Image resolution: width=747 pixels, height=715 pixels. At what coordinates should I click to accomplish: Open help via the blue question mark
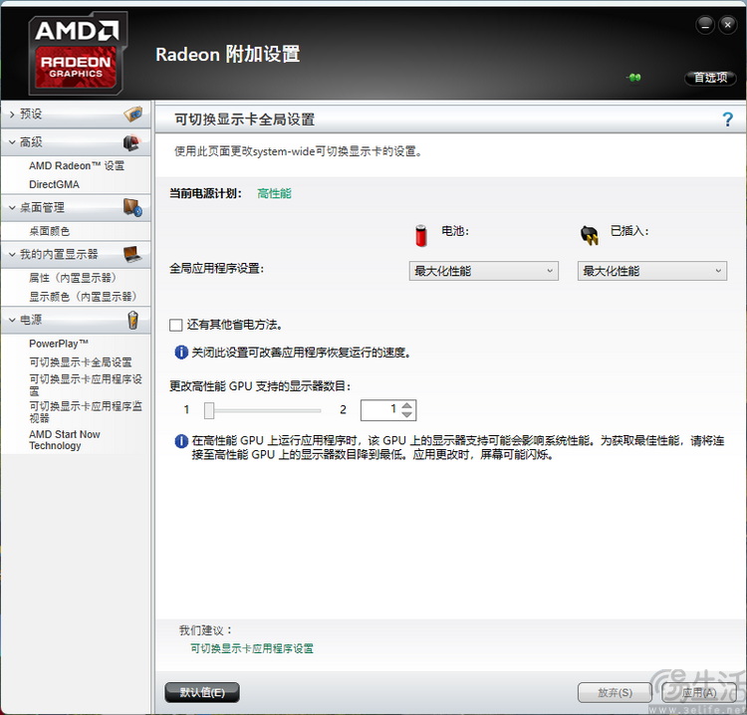[x=727, y=119]
